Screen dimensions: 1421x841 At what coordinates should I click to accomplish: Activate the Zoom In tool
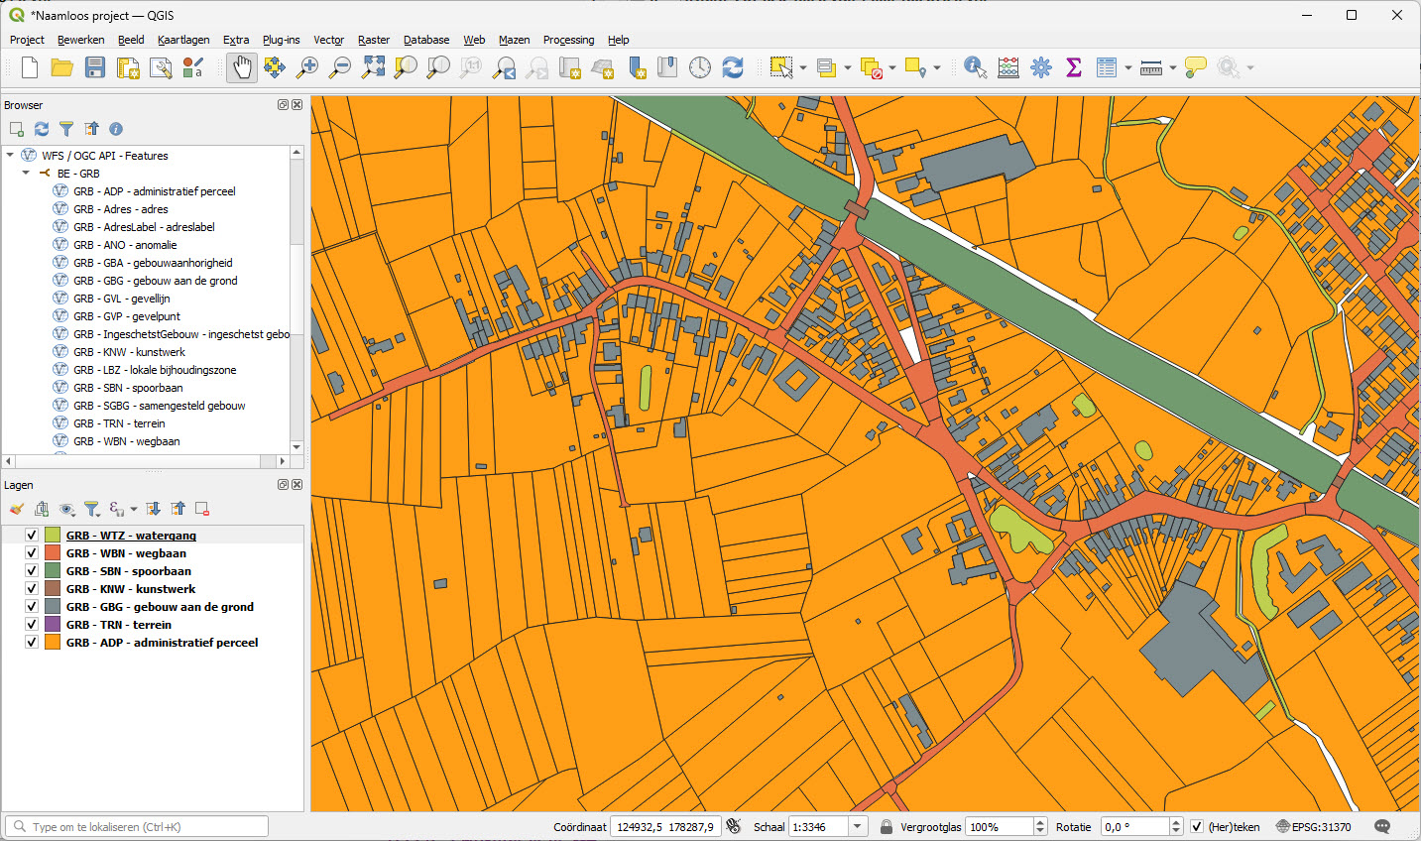click(x=307, y=67)
